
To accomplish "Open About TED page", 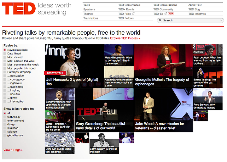I will coord(195,5).
